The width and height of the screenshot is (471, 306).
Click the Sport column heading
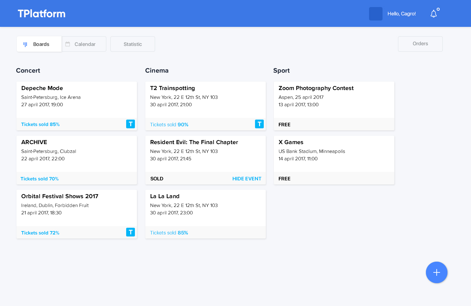[282, 71]
